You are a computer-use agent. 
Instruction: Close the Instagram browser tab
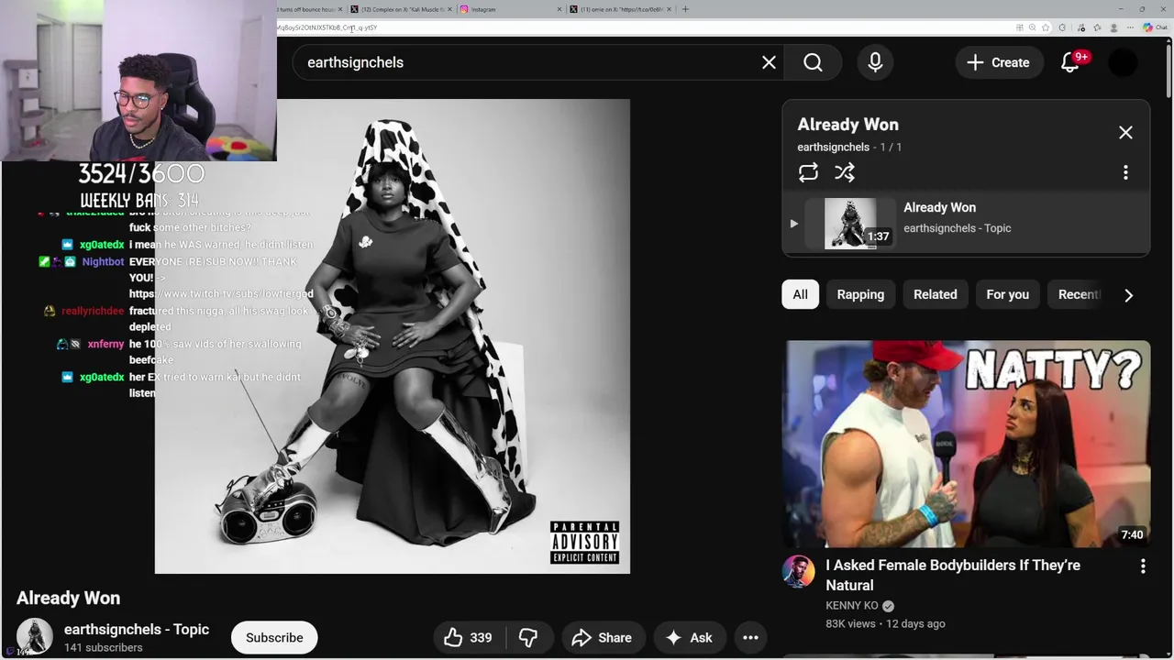(559, 9)
